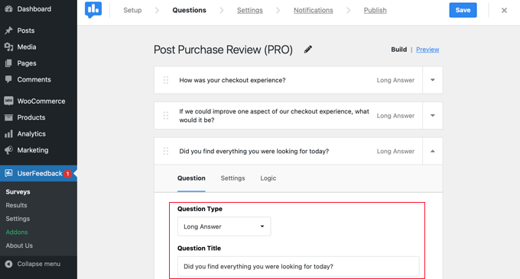Click the 'If we could improve one aspect' question
Image resolution: width=520 pixels, height=279 pixels.
(274, 116)
